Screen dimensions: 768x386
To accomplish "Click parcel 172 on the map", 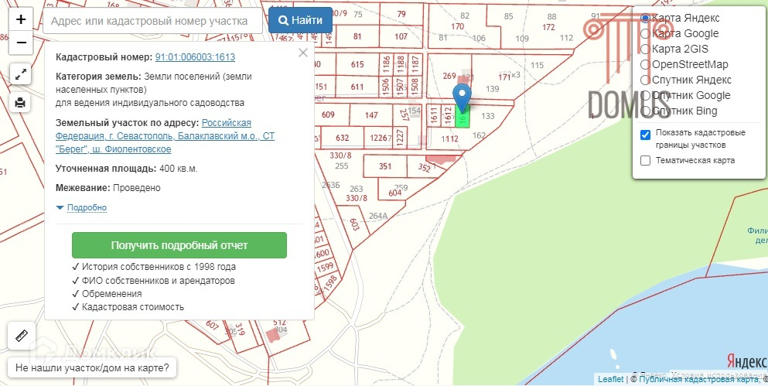I will click(x=549, y=27).
